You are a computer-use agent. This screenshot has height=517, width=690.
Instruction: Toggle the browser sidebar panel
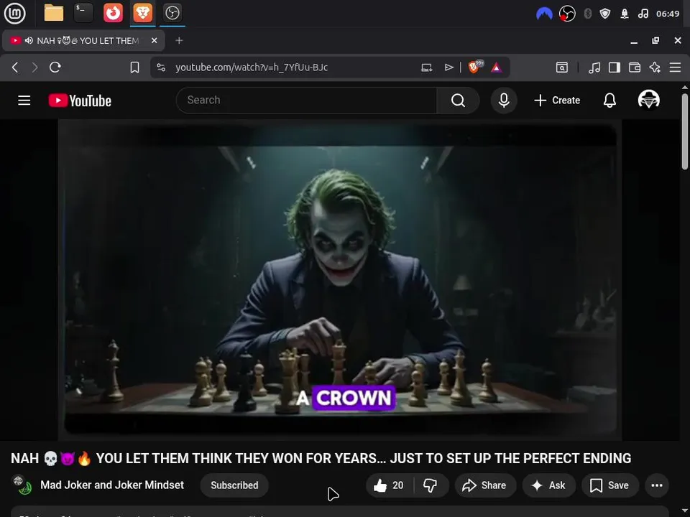[x=615, y=67]
